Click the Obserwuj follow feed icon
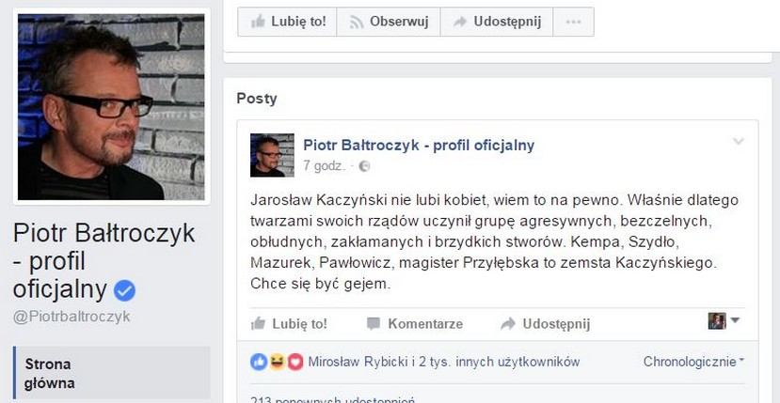 358,22
